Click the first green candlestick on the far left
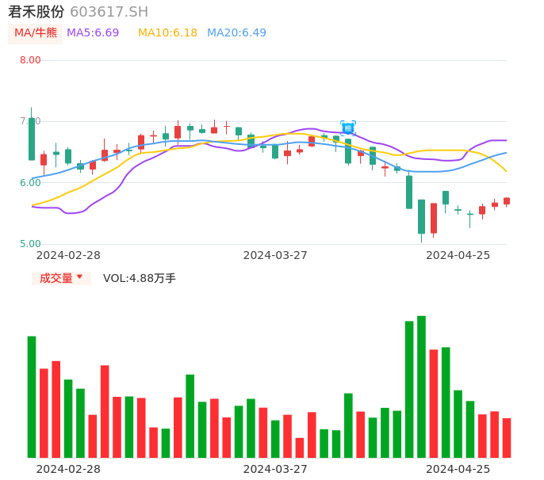This screenshot has height=480, width=544. click(32, 139)
